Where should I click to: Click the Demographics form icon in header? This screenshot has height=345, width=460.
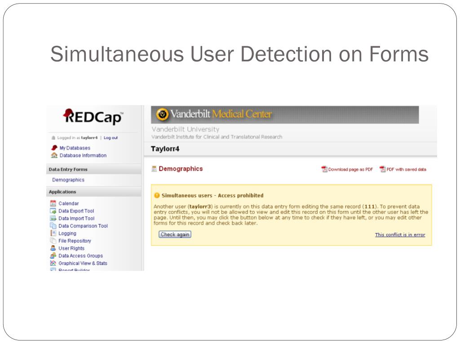154,169
